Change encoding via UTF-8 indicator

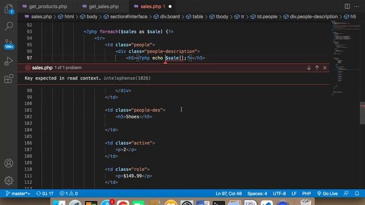(x=279, y=194)
